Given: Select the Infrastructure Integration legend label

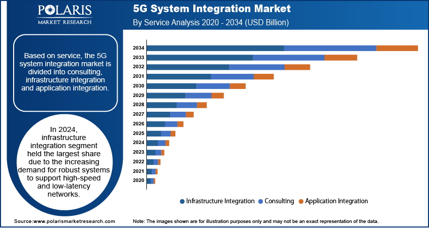Looking at the screenshot, I should [220, 201].
